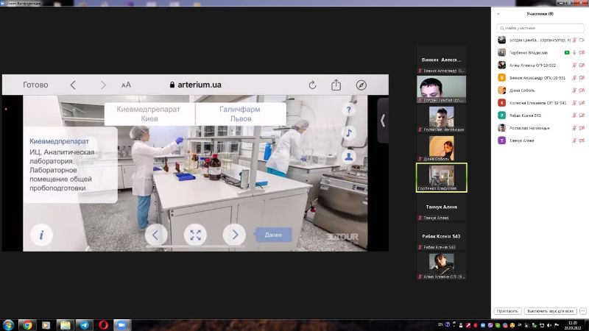Toggle microphone icon for Горбенко Владислав
Screen dimensions: 589x331
pyautogui.click(x=574, y=53)
